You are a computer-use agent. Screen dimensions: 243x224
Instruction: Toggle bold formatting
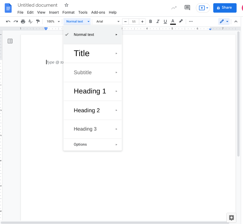click(x=150, y=22)
